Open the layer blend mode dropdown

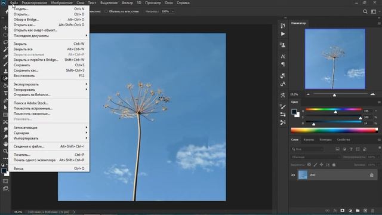315,157
